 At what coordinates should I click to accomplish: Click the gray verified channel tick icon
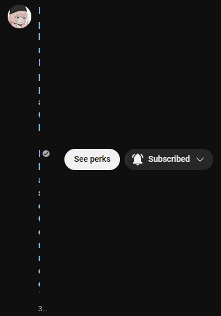point(46,154)
